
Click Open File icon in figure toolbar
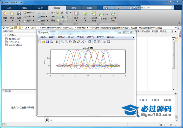tap(44, 42)
